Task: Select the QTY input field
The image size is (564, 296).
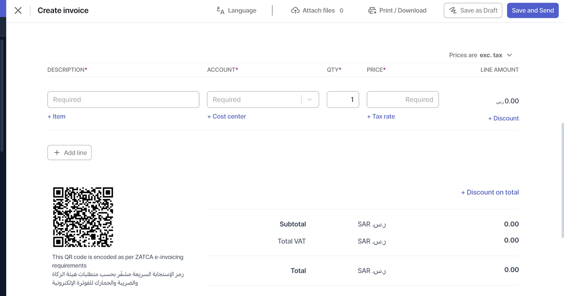Action: coord(343,99)
